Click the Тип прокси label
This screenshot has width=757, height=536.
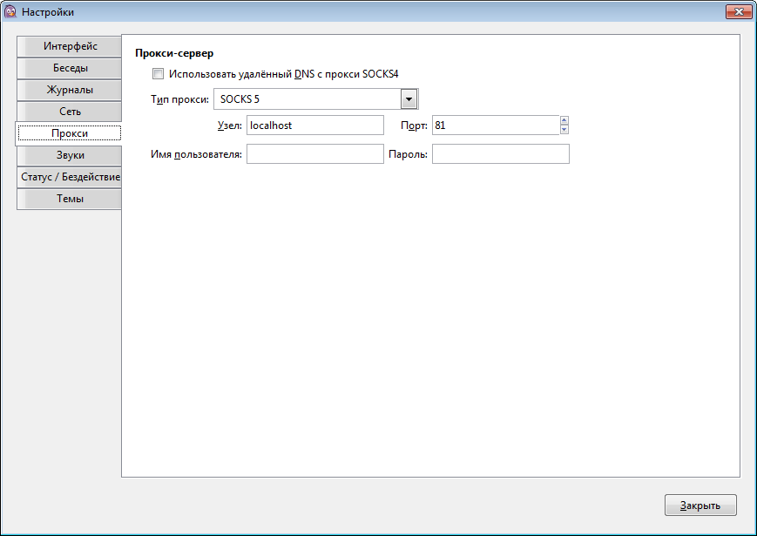(179, 99)
